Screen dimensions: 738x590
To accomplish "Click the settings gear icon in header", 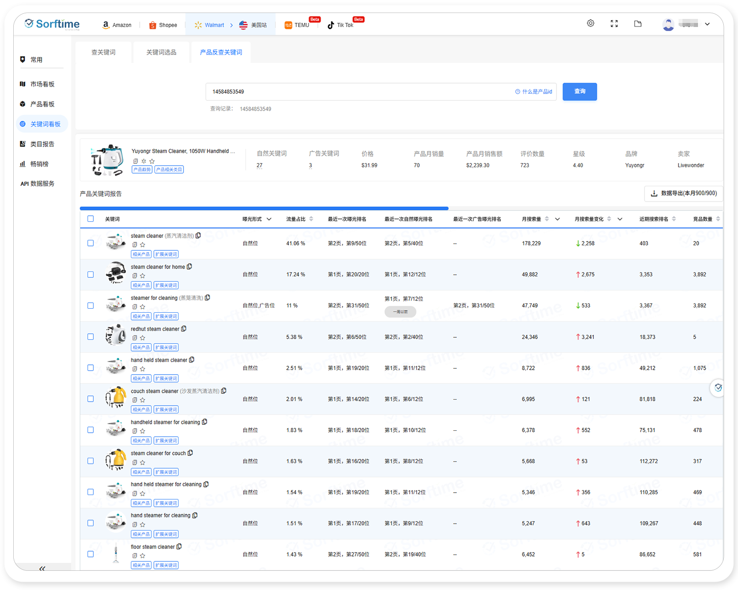I will click(590, 24).
